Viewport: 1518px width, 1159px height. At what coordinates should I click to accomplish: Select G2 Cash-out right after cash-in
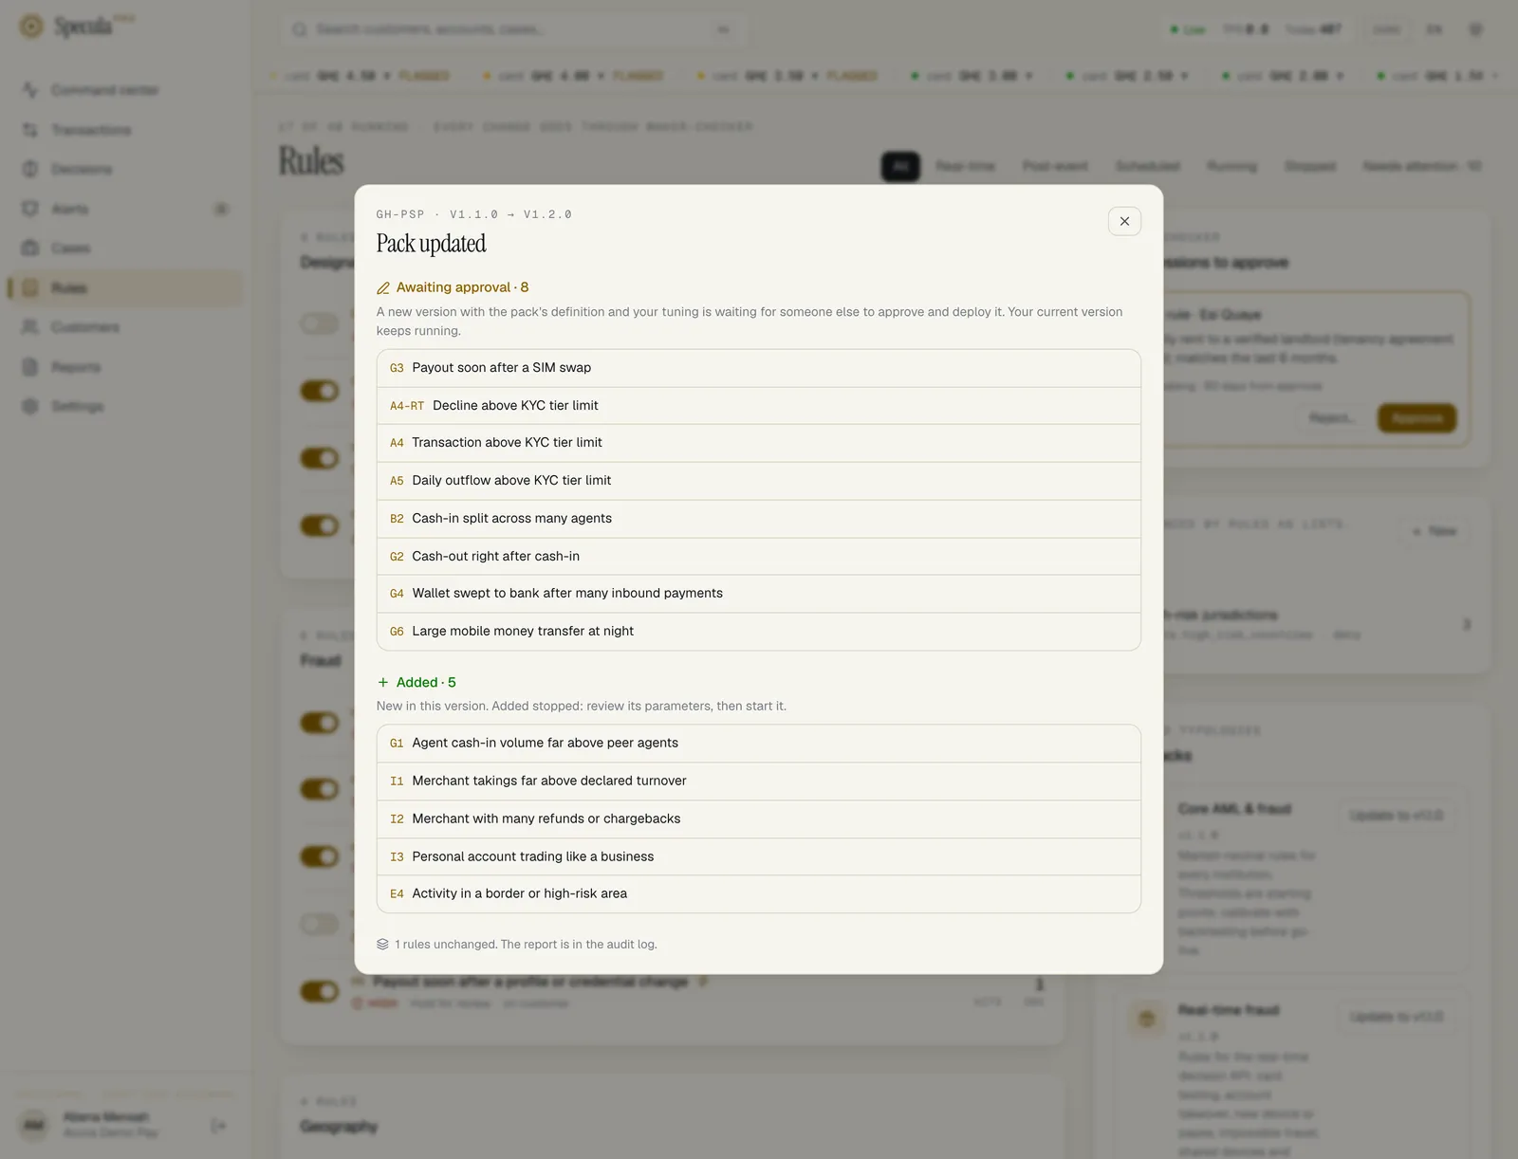758,557
